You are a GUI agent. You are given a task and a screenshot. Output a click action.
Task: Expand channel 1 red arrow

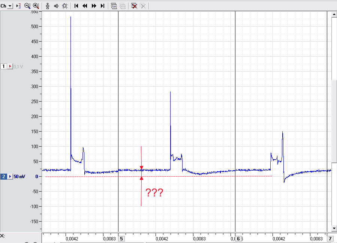click(10, 66)
